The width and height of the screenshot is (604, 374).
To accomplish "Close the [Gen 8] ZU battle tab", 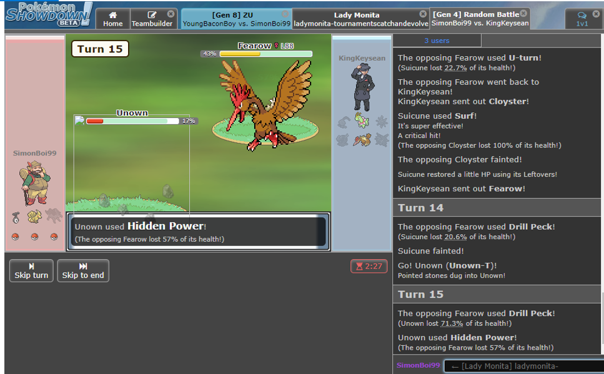I will pyautogui.click(x=285, y=14).
